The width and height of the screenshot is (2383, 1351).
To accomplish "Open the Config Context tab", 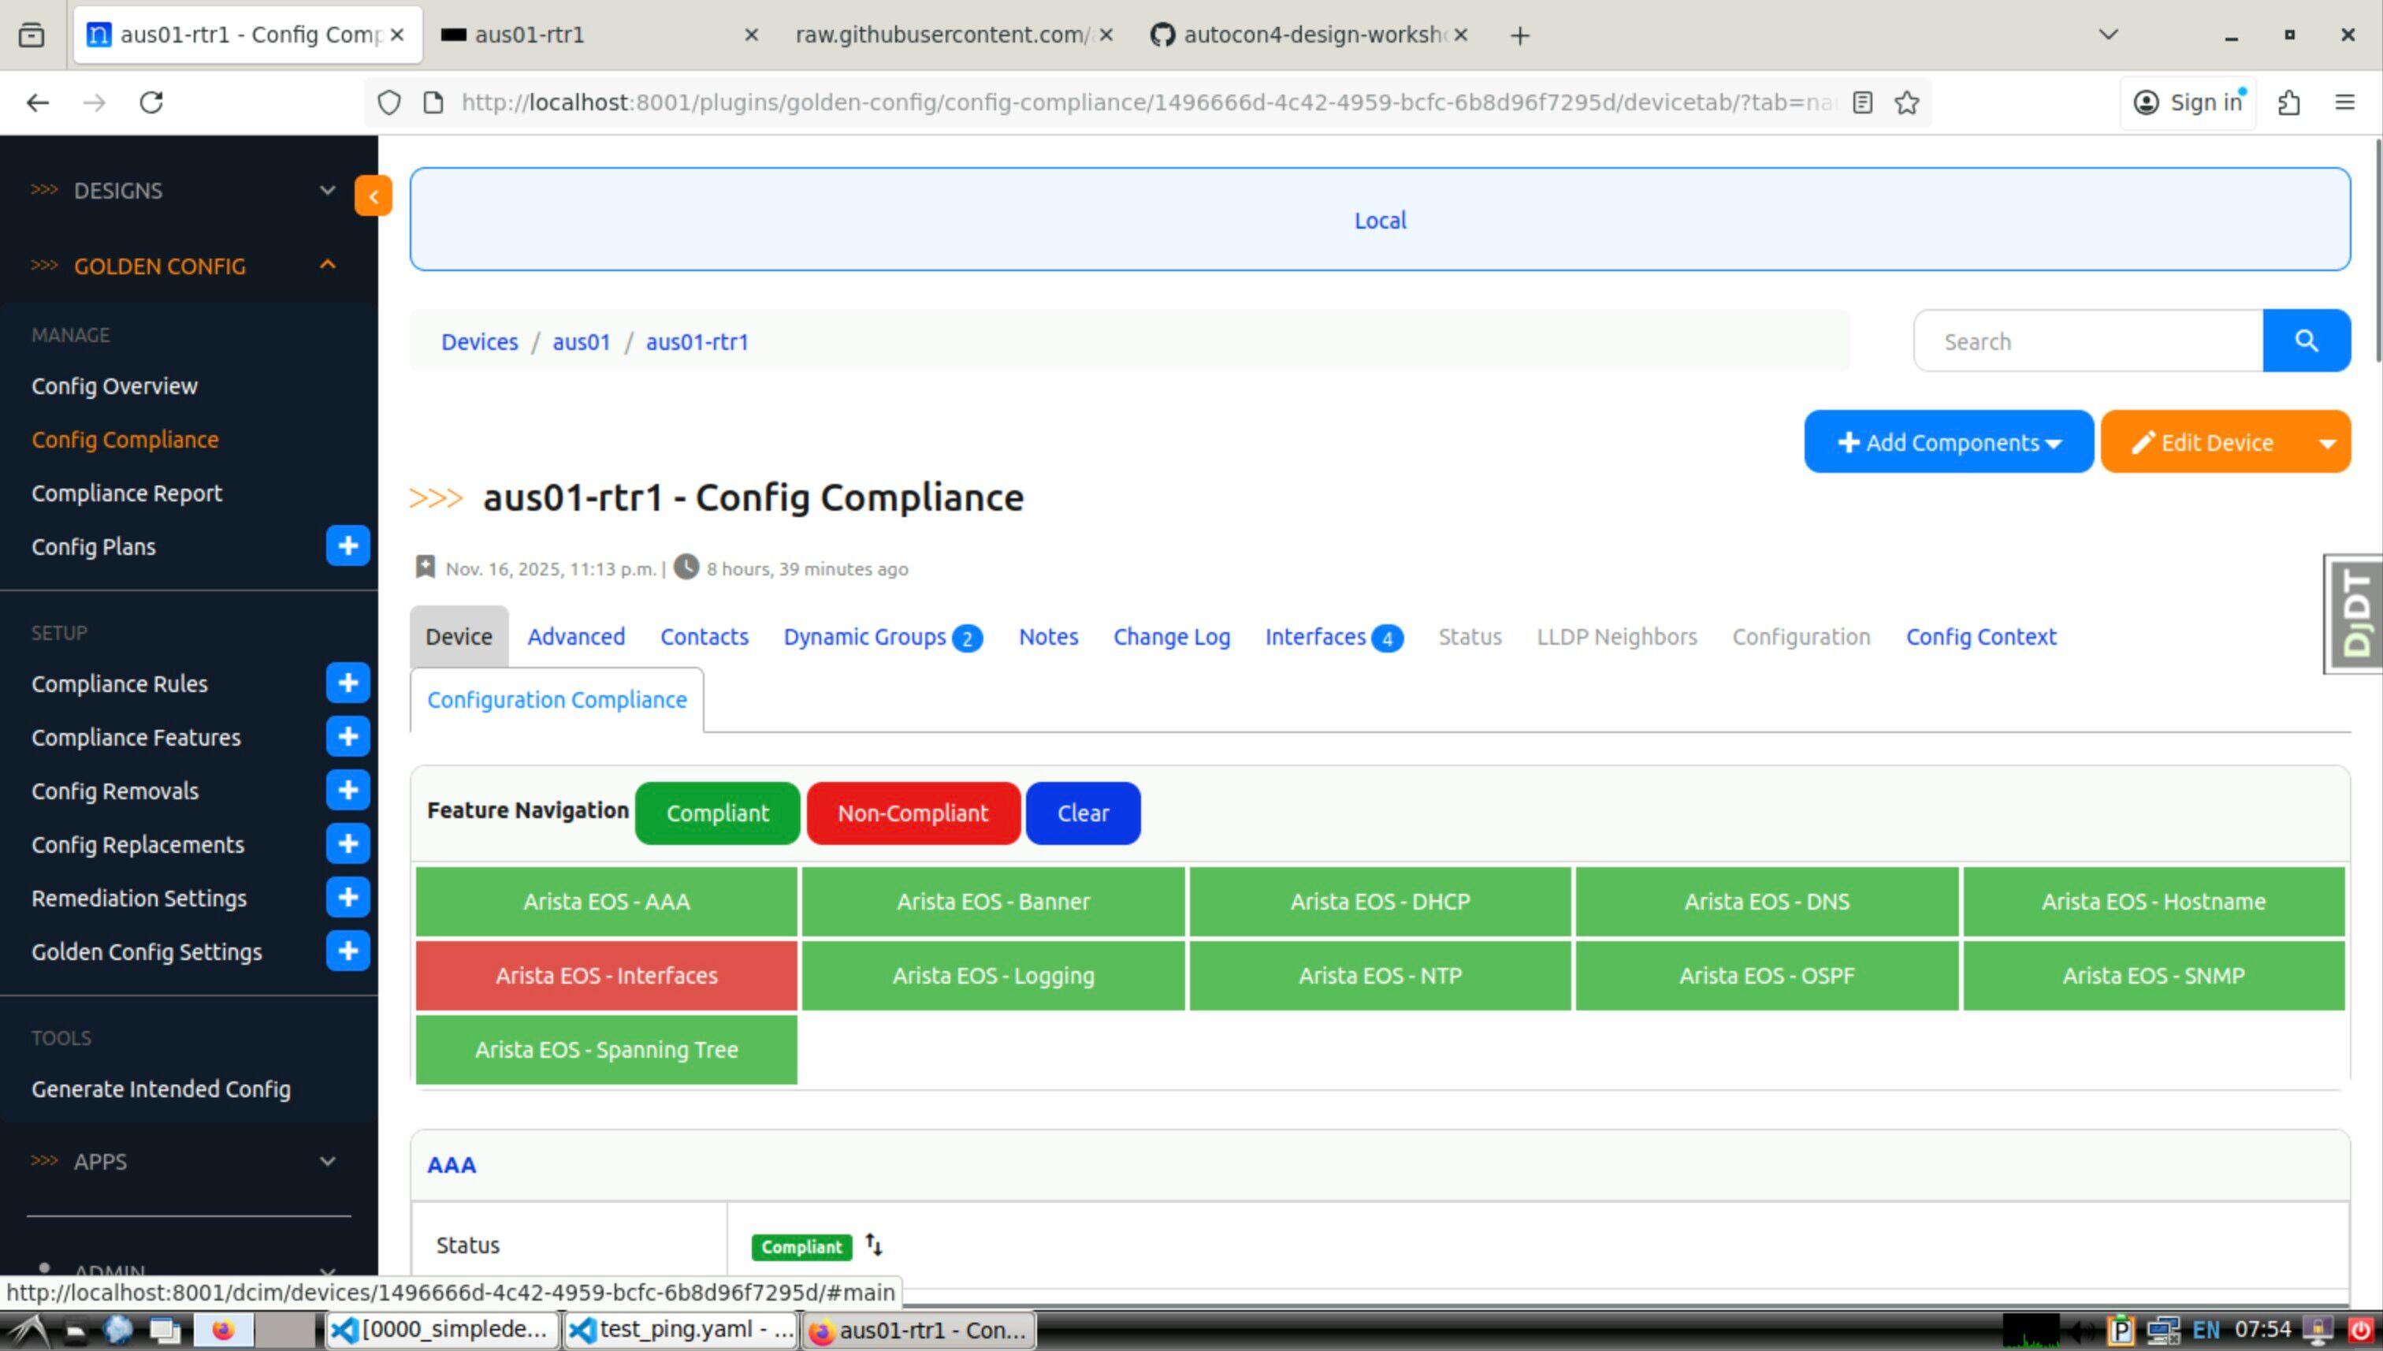I will [x=1980, y=637].
